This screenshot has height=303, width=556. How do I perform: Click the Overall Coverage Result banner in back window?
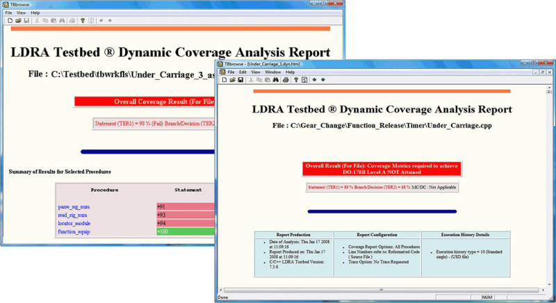145,101
